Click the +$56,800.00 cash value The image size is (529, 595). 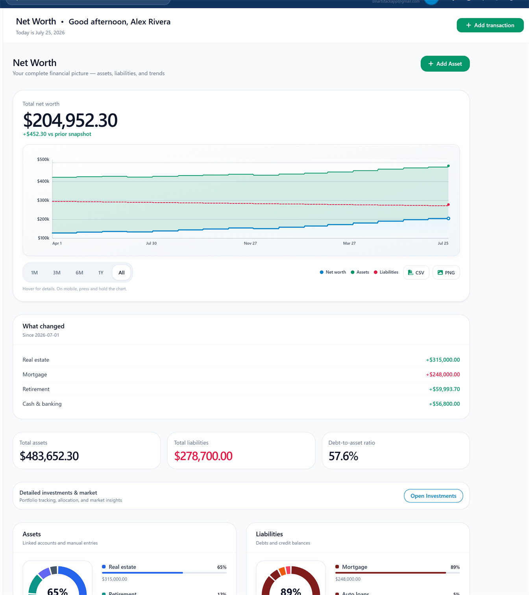click(x=444, y=404)
